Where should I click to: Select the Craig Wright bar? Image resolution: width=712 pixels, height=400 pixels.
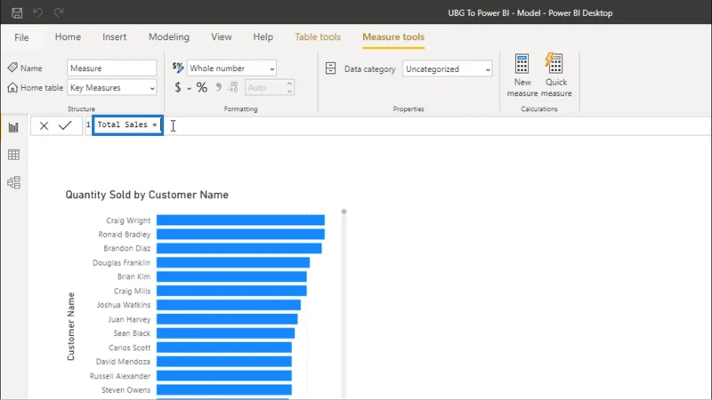pos(240,220)
